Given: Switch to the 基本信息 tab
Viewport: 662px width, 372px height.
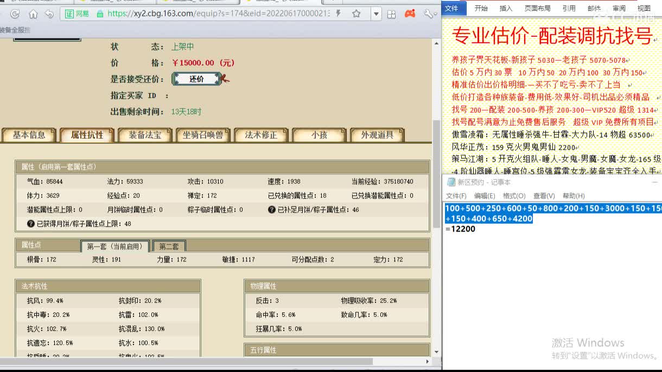Looking at the screenshot, I should click(x=29, y=135).
